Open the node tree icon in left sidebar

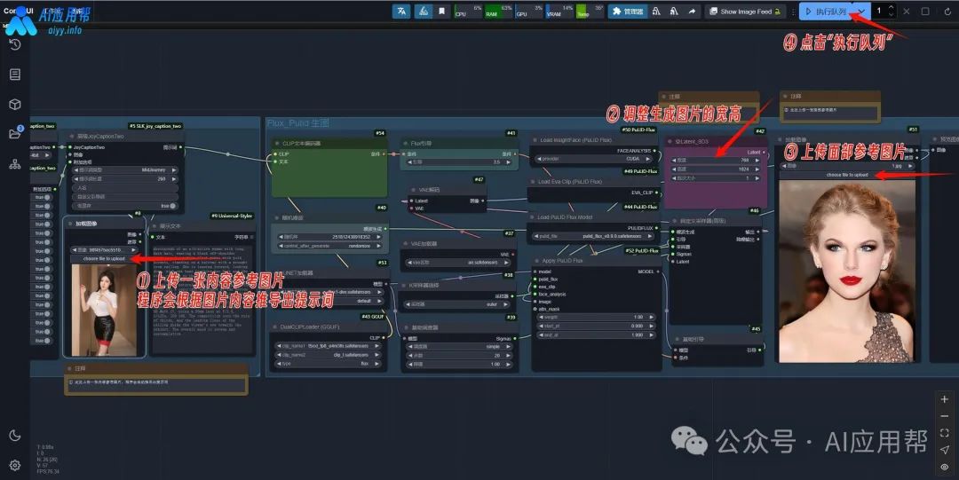tap(15, 163)
